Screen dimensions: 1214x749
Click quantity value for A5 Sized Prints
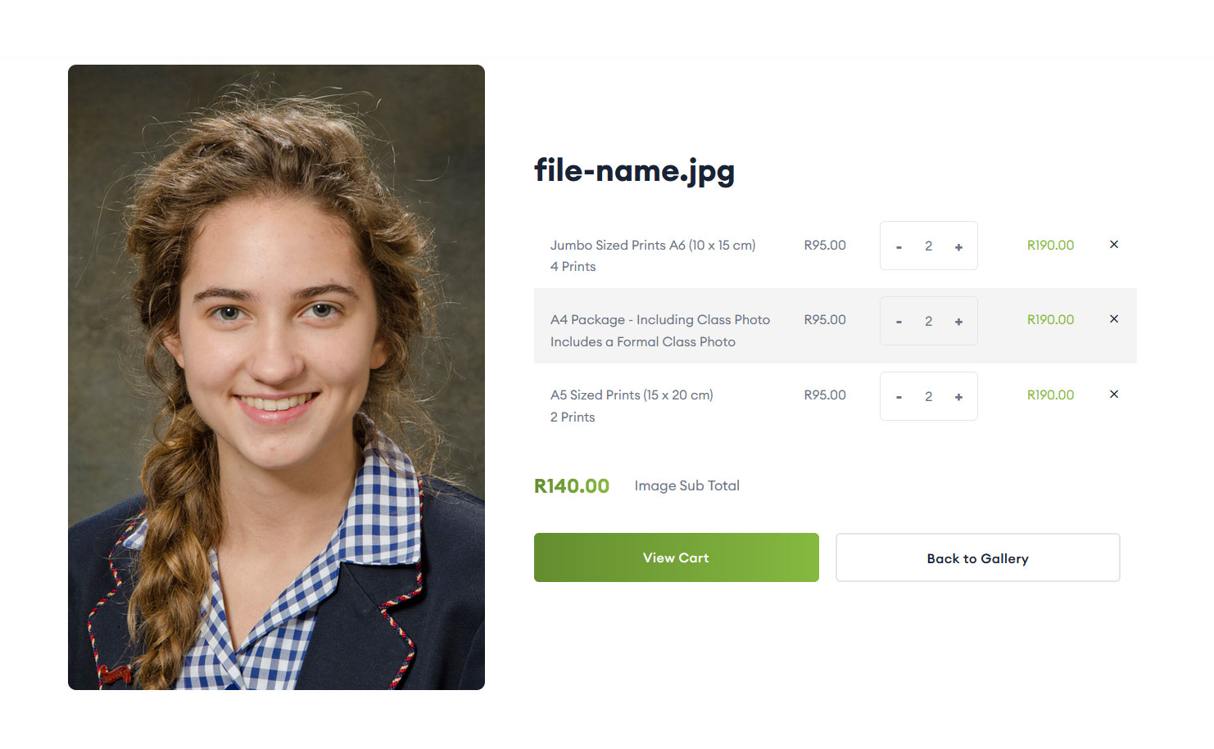pos(928,396)
